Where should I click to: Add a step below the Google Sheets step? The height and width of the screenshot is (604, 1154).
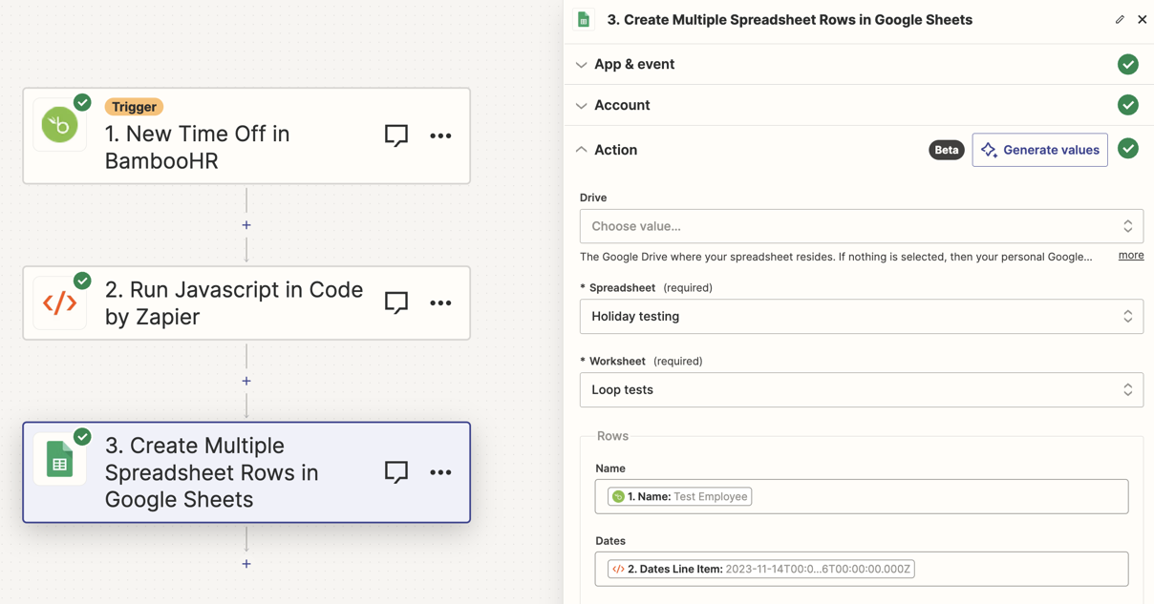click(246, 564)
